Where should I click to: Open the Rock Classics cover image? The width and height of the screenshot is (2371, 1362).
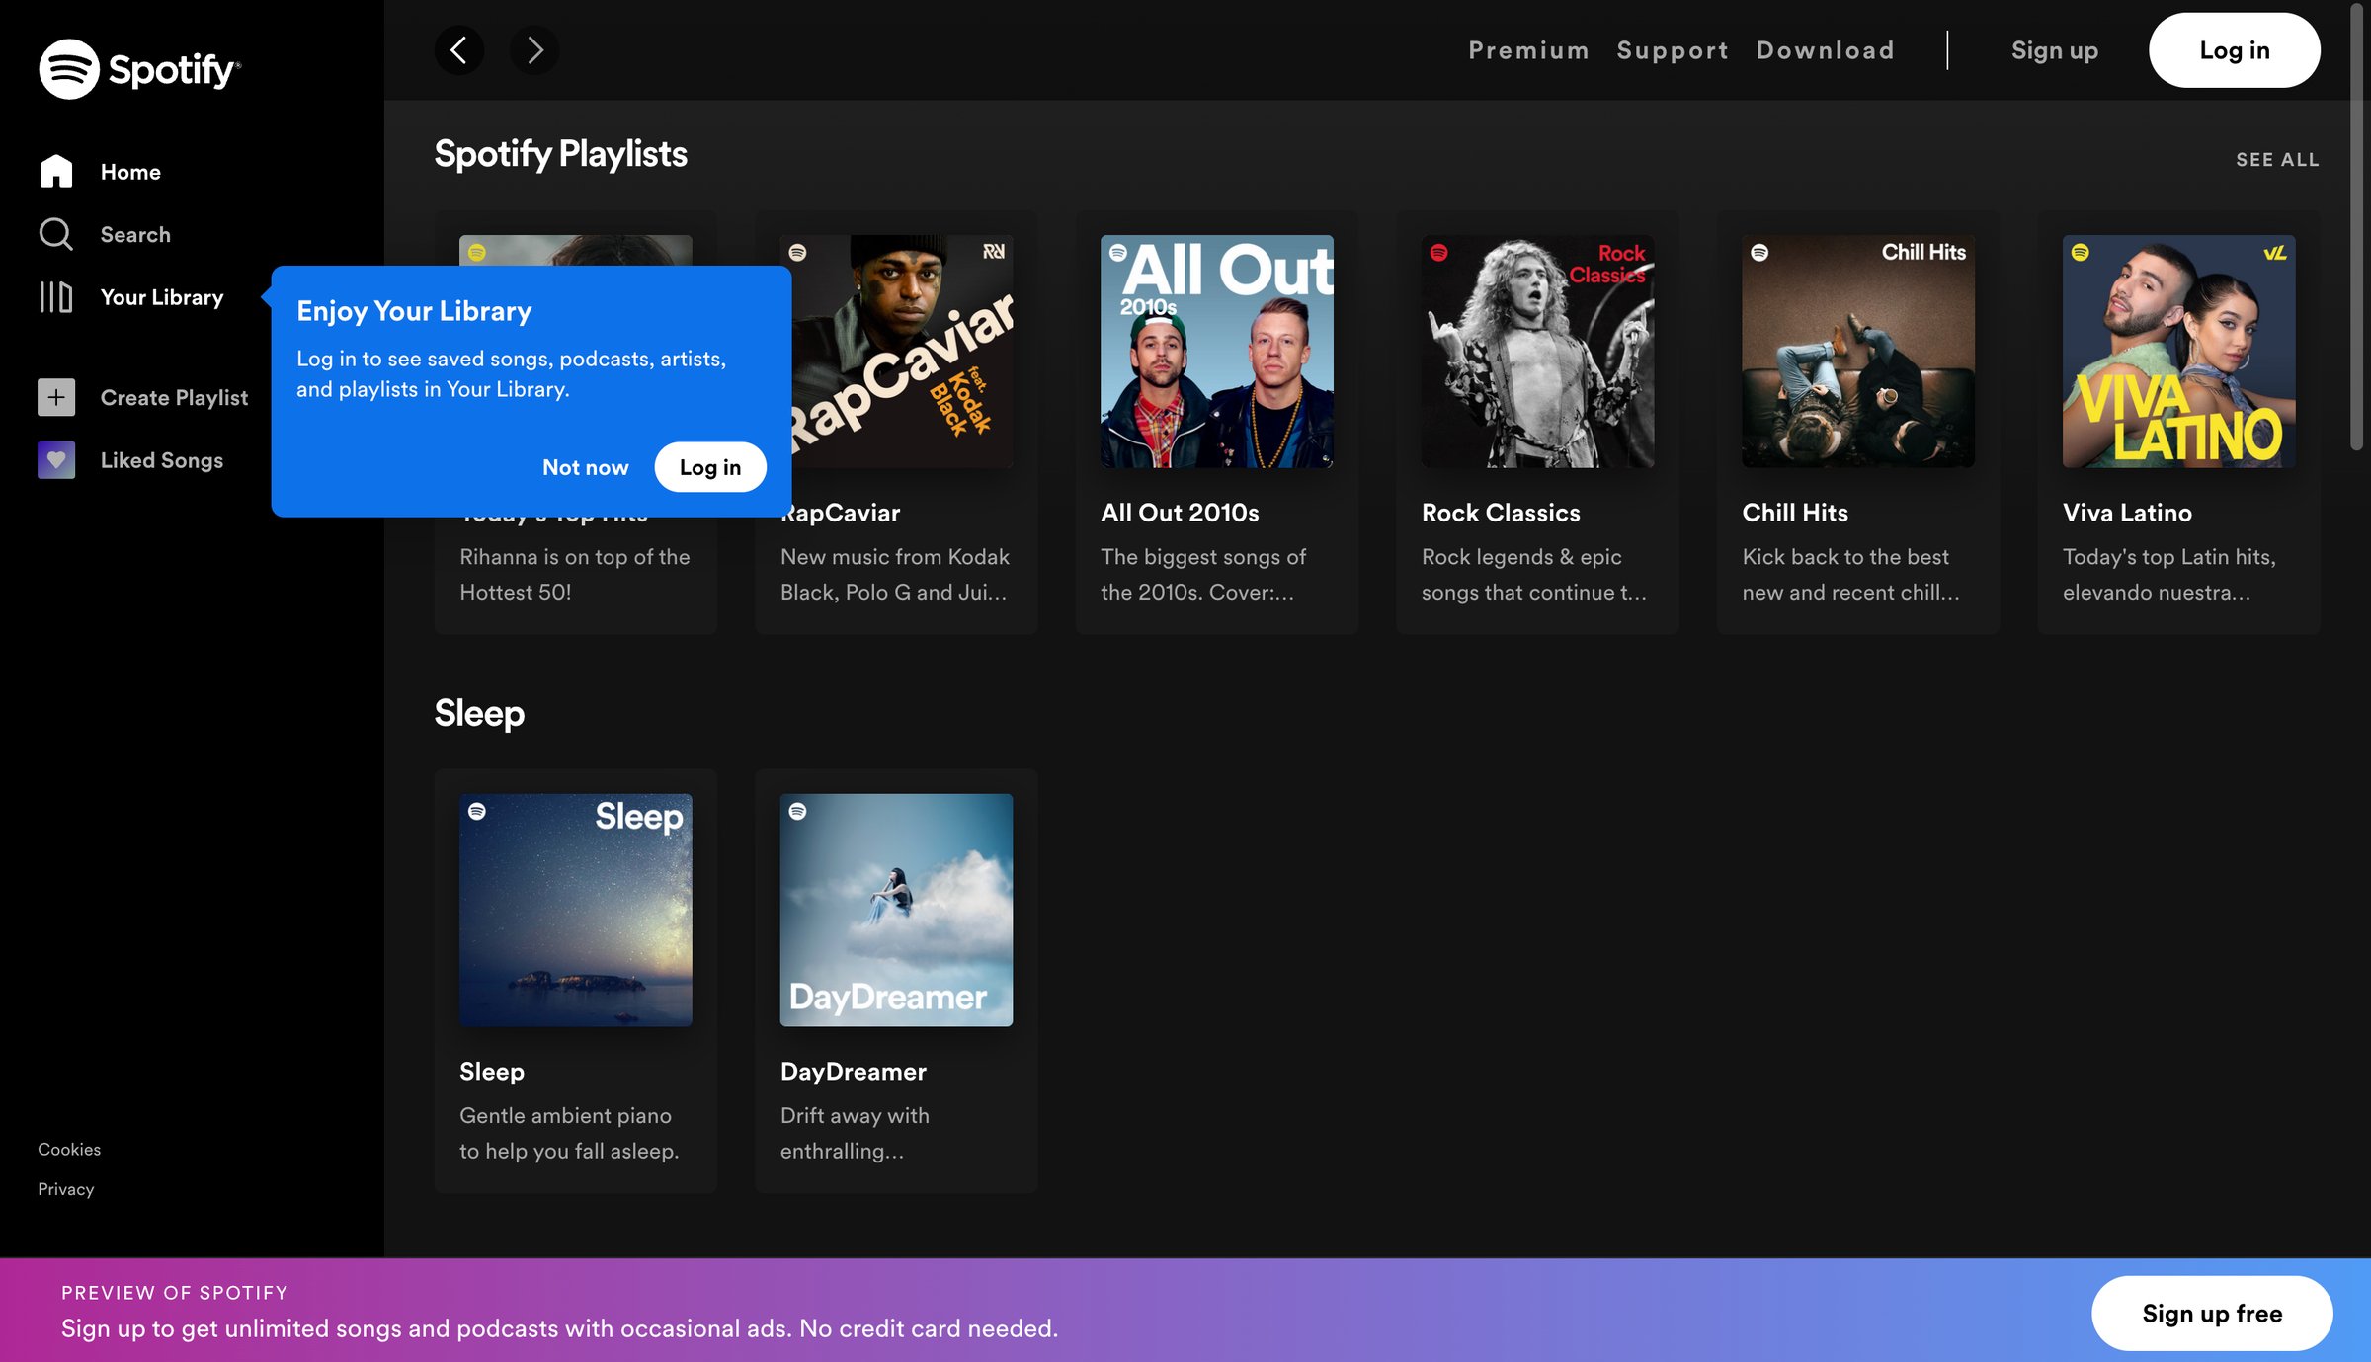1537,352
